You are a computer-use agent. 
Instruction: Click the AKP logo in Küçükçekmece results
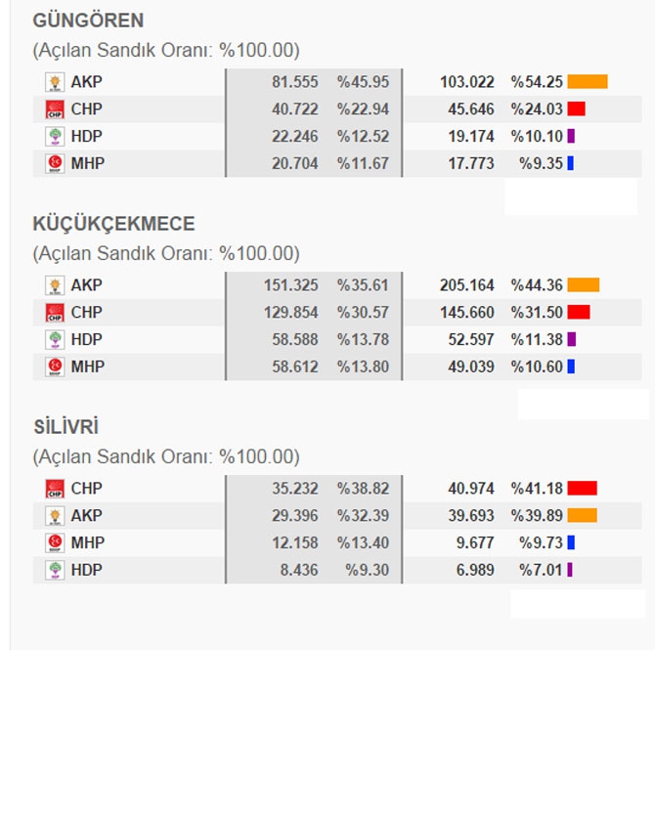point(54,285)
